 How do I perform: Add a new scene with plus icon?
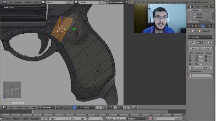101,2
